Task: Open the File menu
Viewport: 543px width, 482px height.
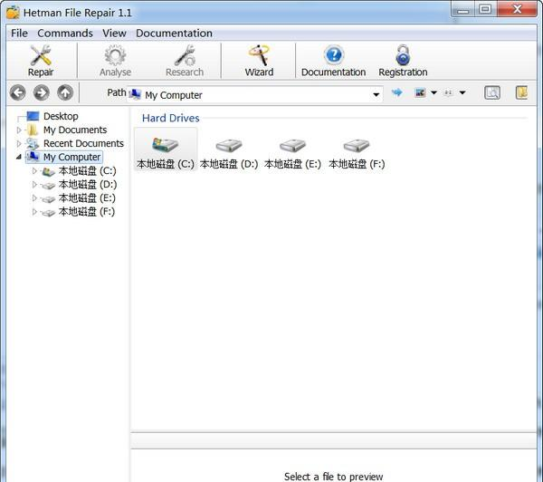Action: pyautogui.click(x=19, y=34)
